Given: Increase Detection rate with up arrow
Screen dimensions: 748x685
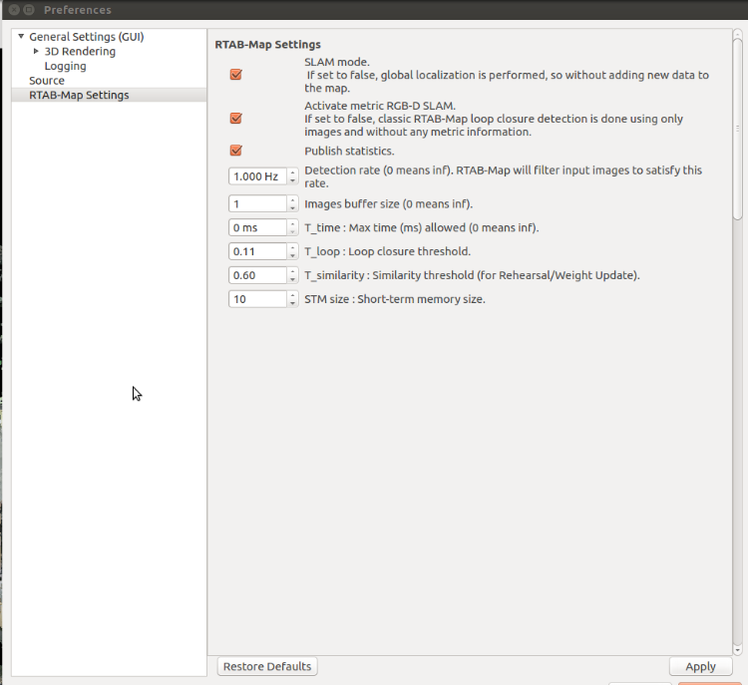Looking at the screenshot, I should click(x=292, y=172).
